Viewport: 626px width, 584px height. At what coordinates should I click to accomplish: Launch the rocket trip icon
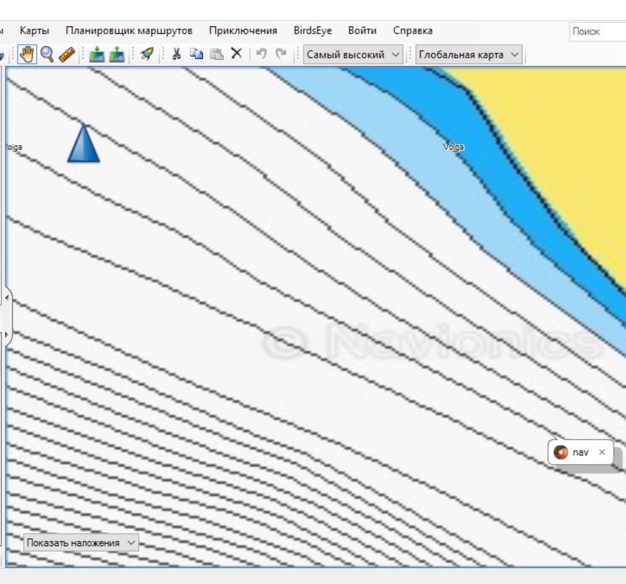(x=147, y=55)
